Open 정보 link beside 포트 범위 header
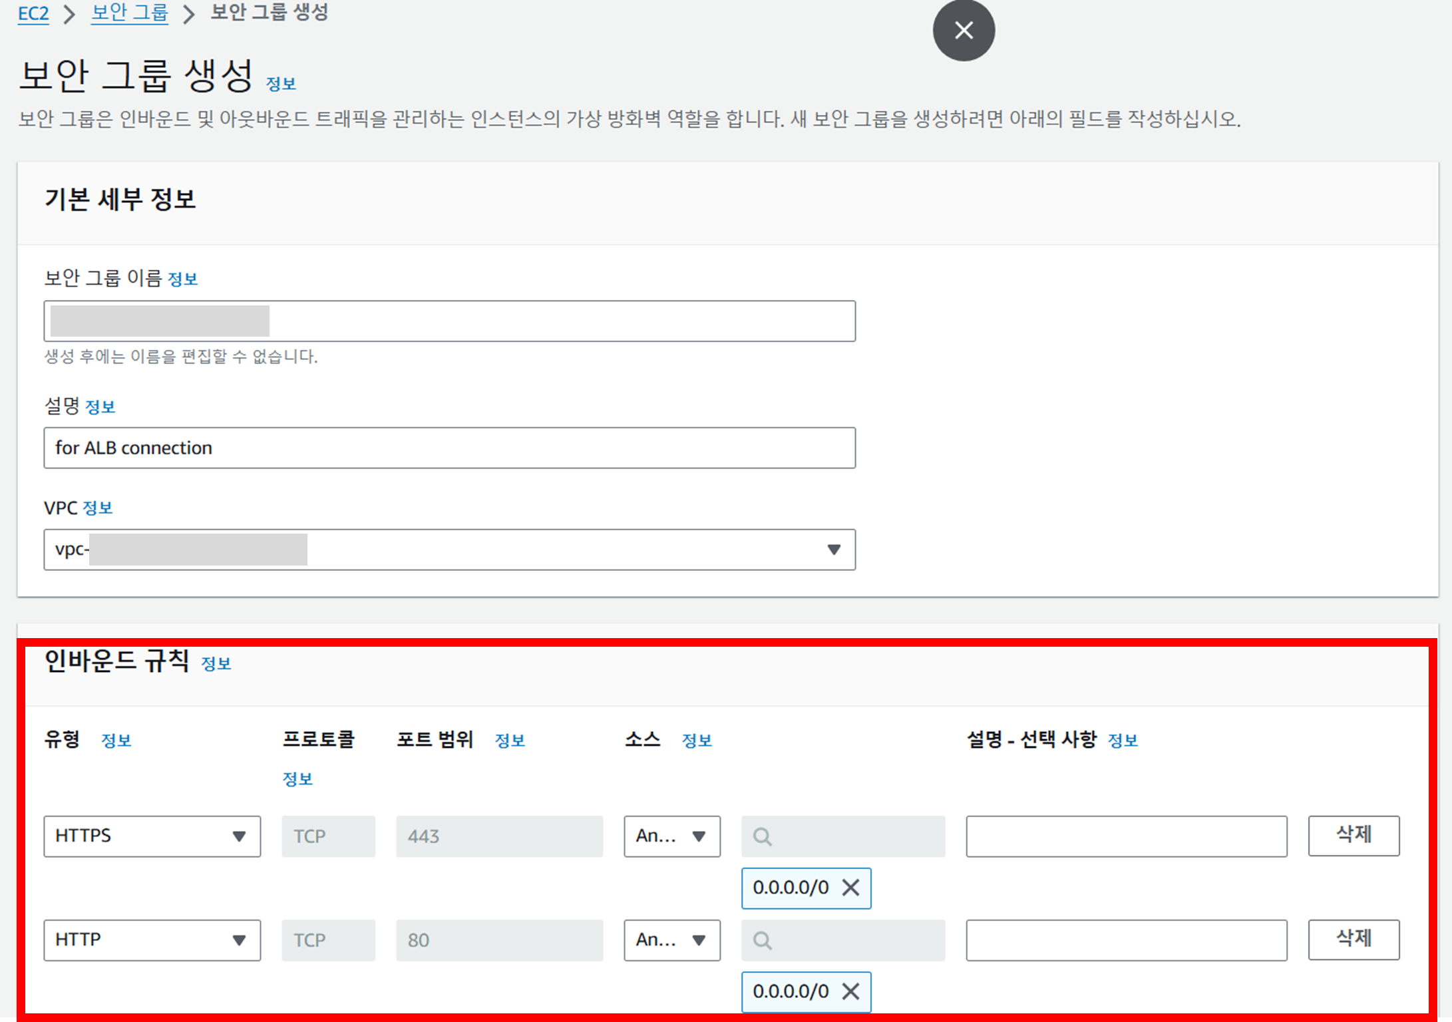This screenshot has height=1022, width=1452. coord(510,741)
